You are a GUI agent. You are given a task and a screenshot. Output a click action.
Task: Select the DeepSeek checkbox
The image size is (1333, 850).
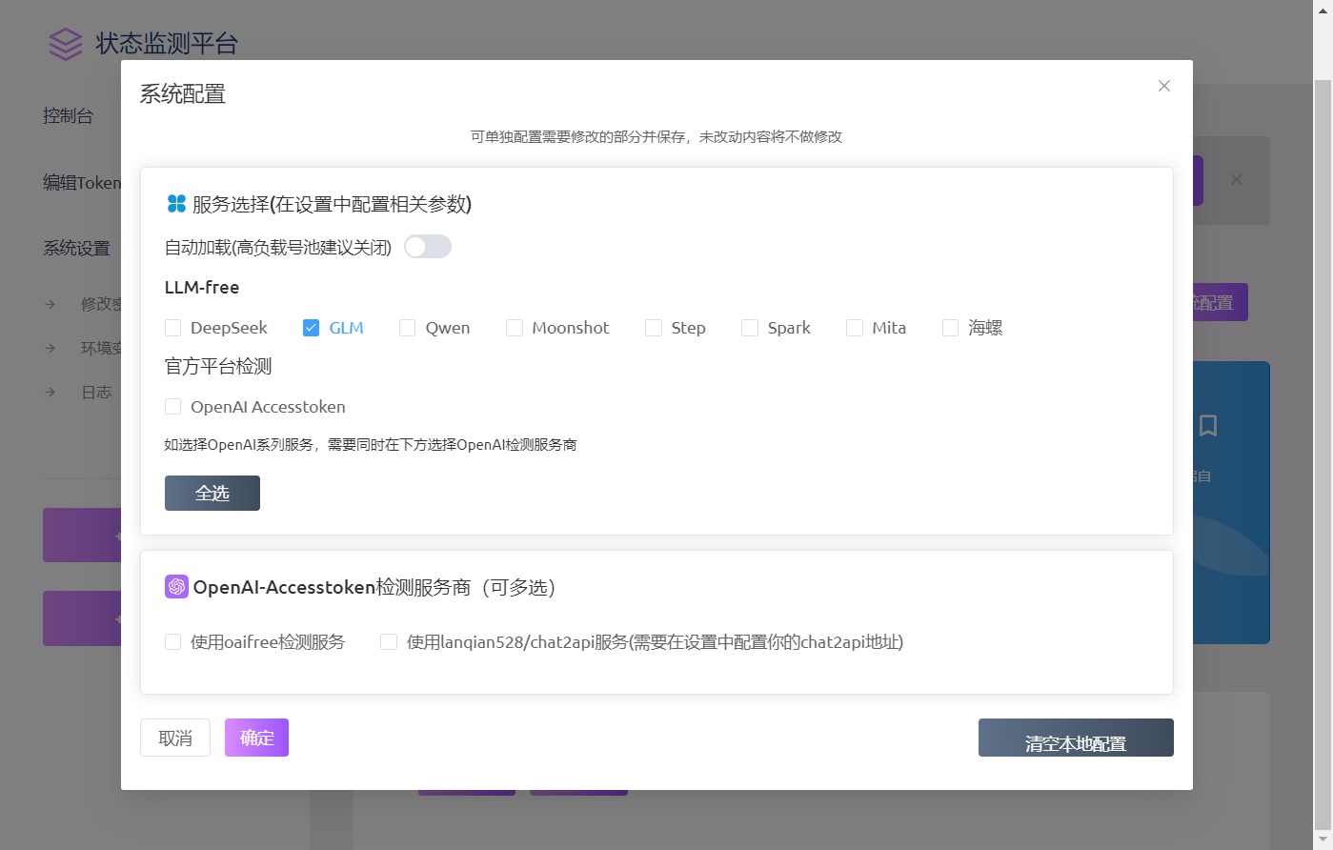172,327
